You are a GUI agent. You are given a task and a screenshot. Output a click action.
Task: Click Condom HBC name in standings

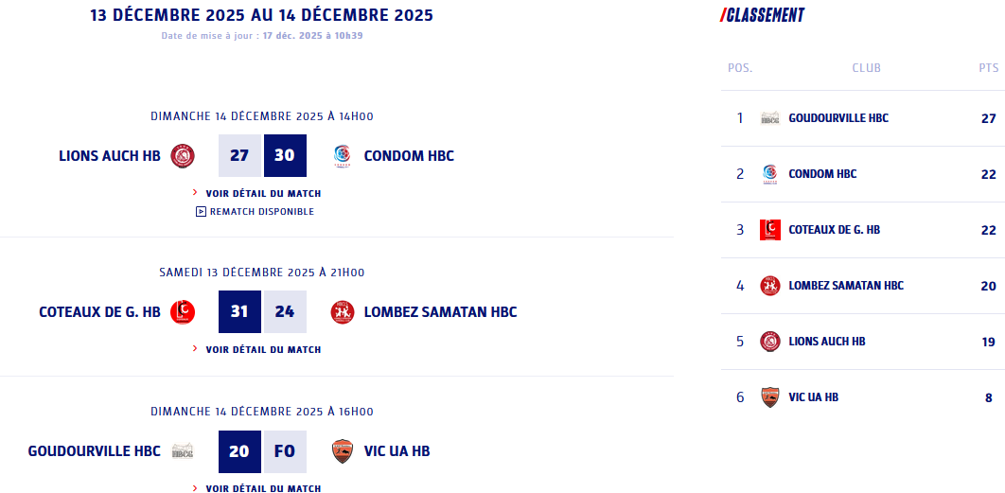[822, 174]
